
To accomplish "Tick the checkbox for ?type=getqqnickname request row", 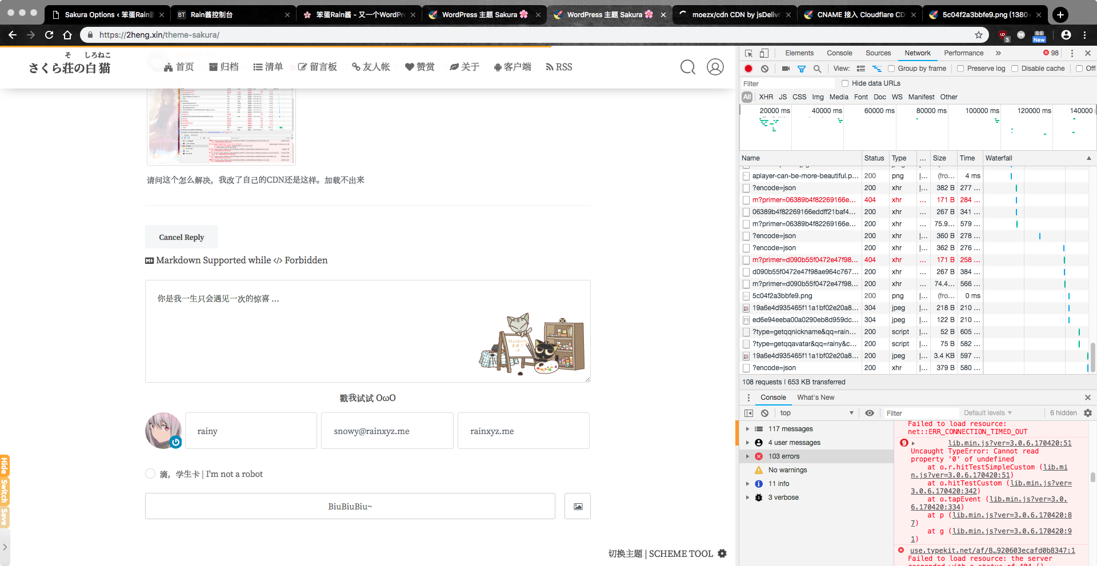I will click(x=746, y=332).
